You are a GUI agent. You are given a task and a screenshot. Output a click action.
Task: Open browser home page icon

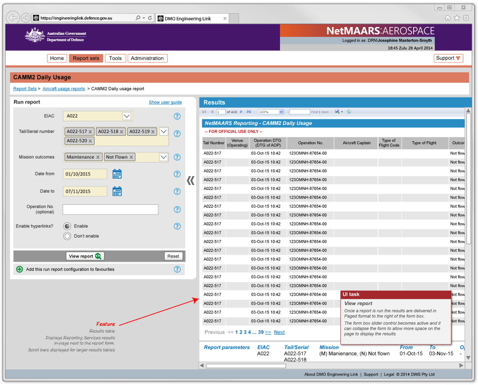coord(448,18)
